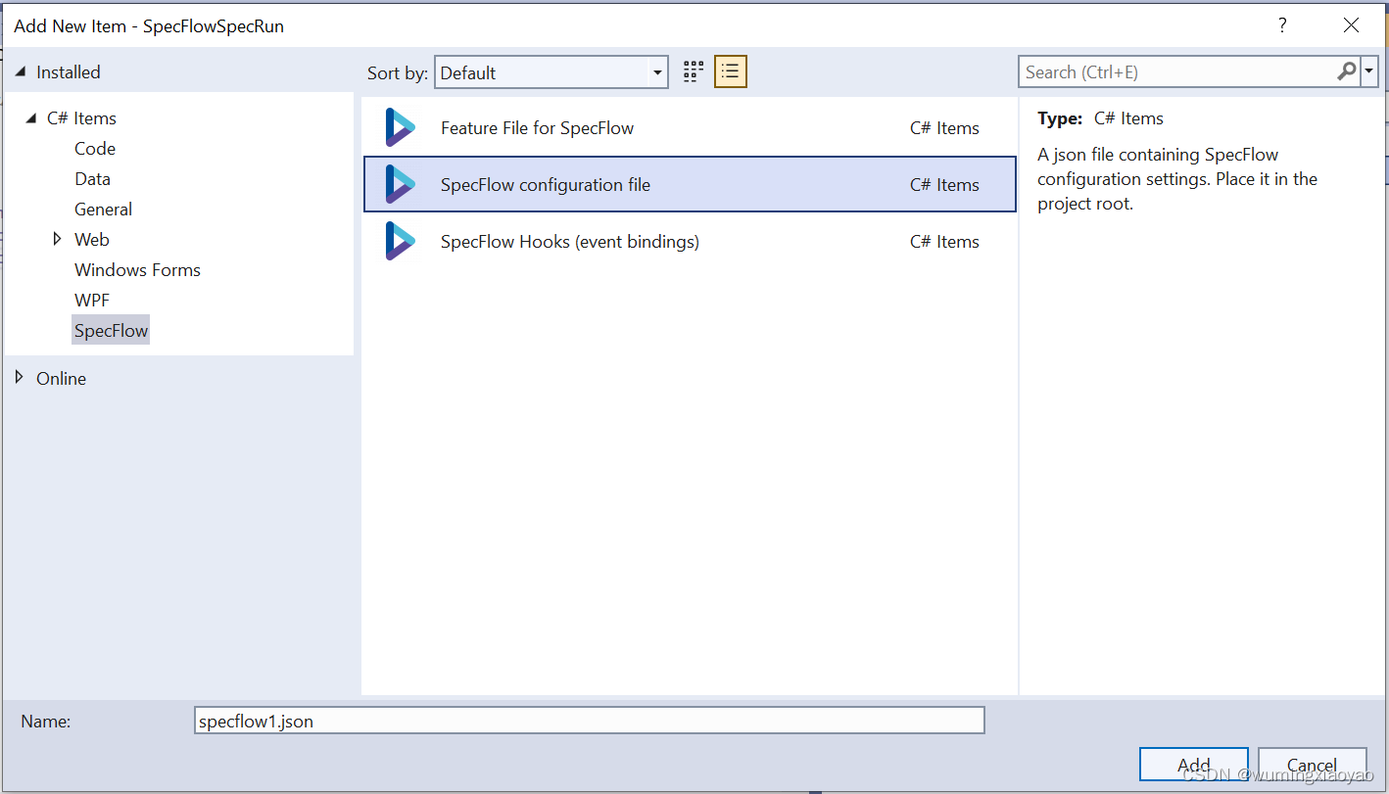
Task: Click the dialog help question mark
Action: coord(1282,26)
